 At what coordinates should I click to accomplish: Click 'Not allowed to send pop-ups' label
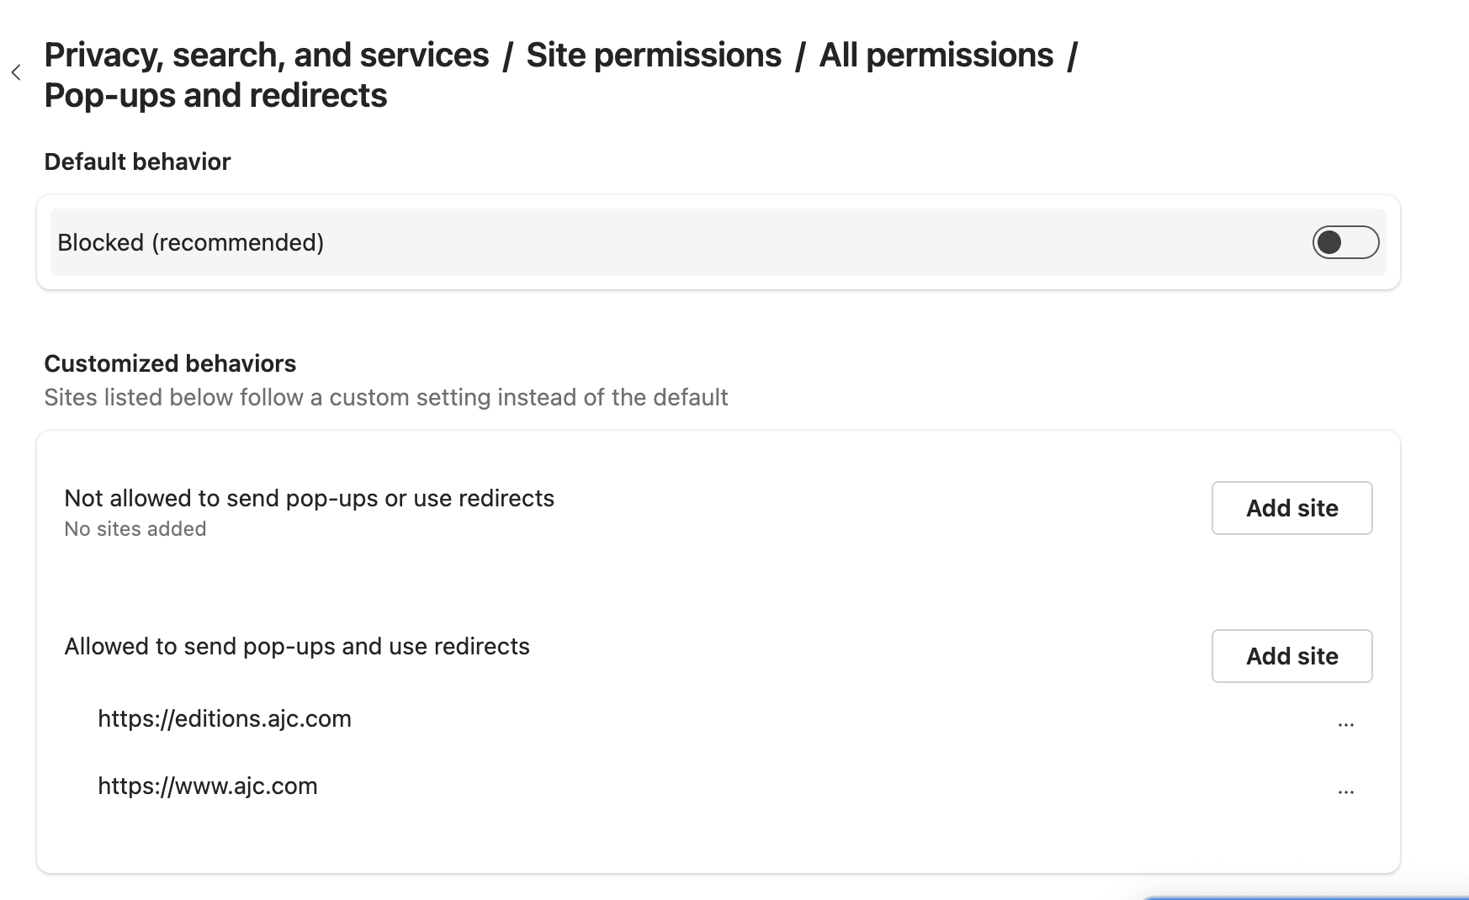click(309, 499)
